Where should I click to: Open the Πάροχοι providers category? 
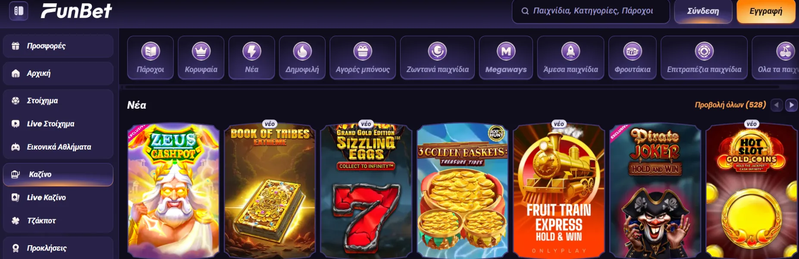(x=150, y=58)
